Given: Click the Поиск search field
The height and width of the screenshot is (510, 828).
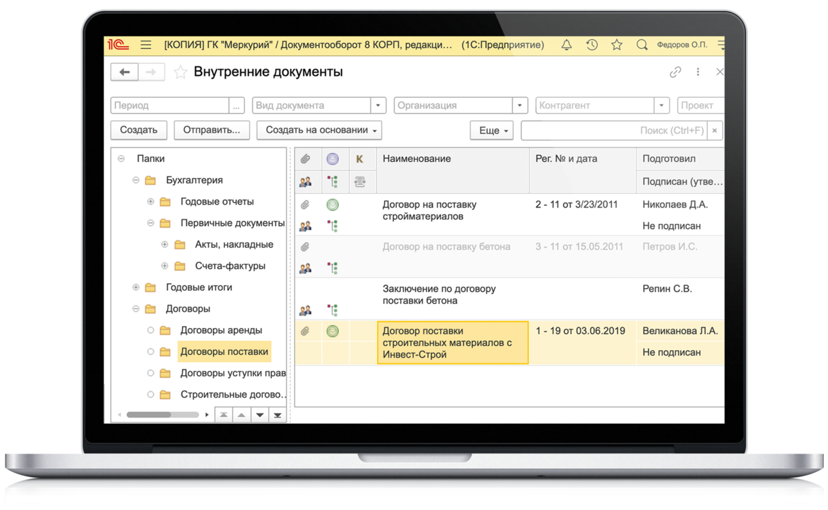Looking at the screenshot, I should pos(614,130).
